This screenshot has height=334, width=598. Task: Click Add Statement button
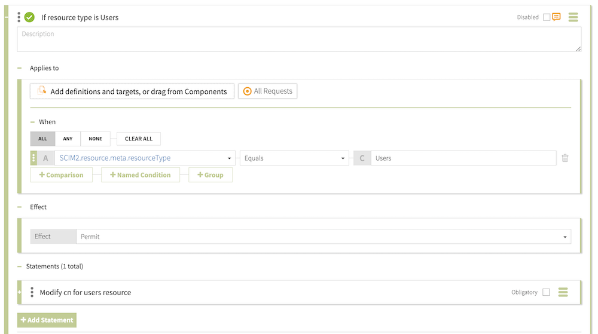47,320
